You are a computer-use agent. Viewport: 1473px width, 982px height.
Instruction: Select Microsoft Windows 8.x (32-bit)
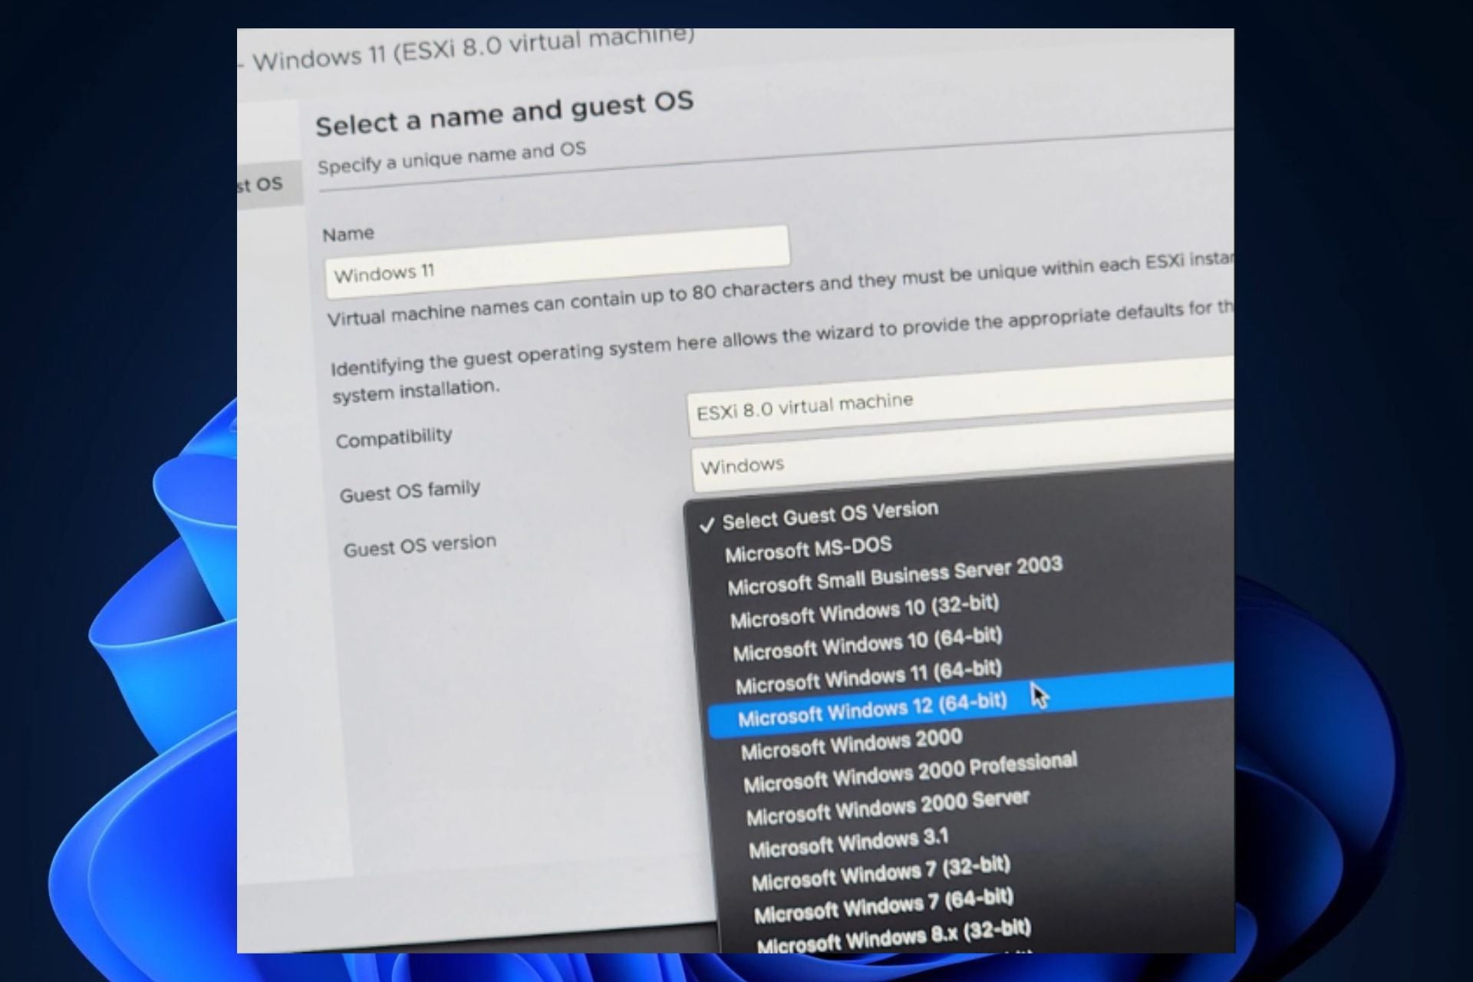894,936
